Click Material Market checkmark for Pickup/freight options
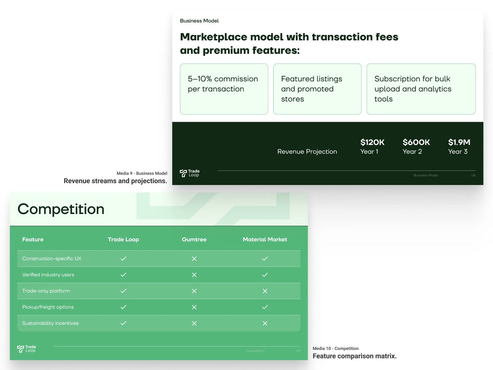 [x=265, y=307]
